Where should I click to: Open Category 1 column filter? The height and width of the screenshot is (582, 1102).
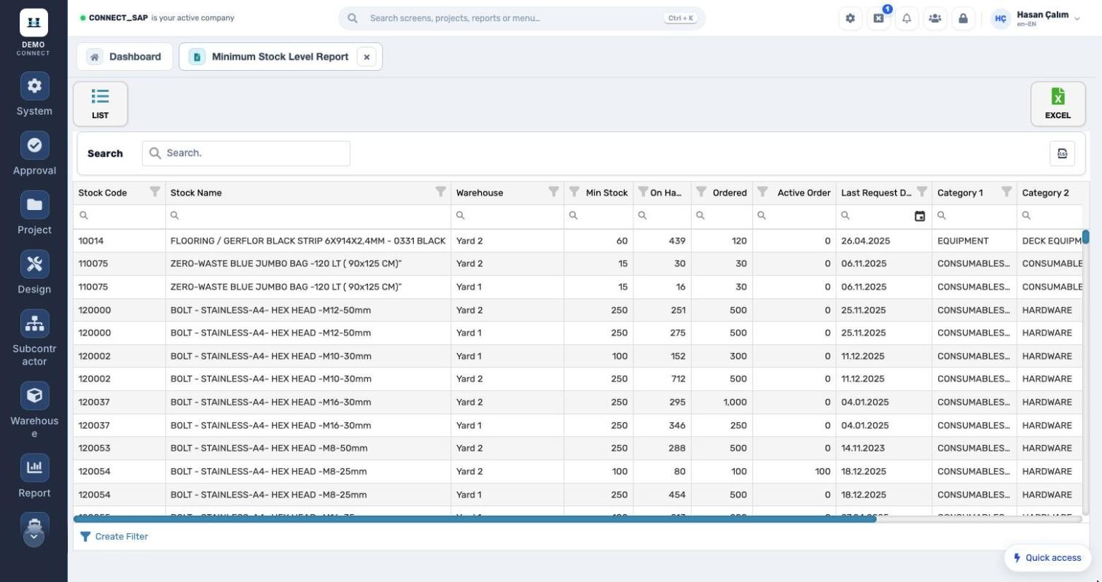[x=1007, y=192]
